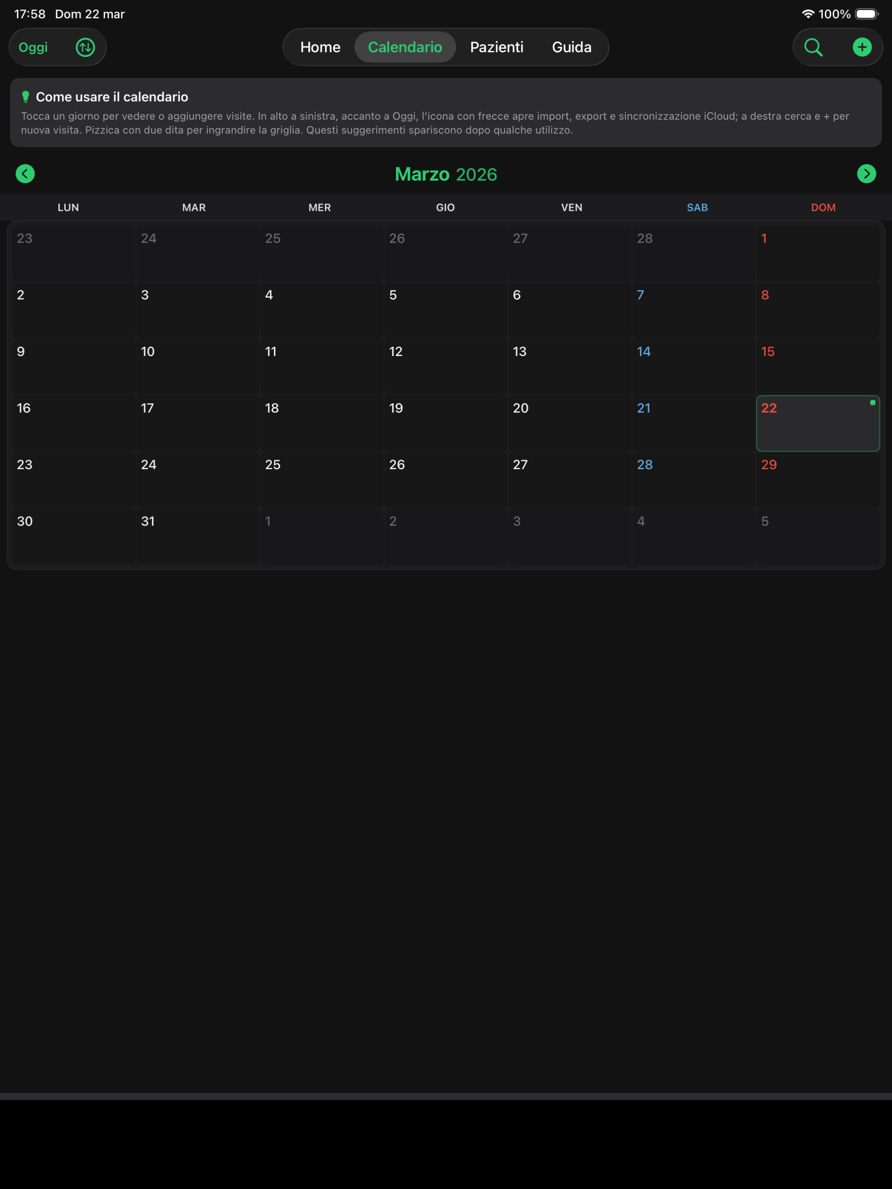This screenshot has height=1189, width=892.
Task: Select March 18 day cell
Action: [322, 423]
